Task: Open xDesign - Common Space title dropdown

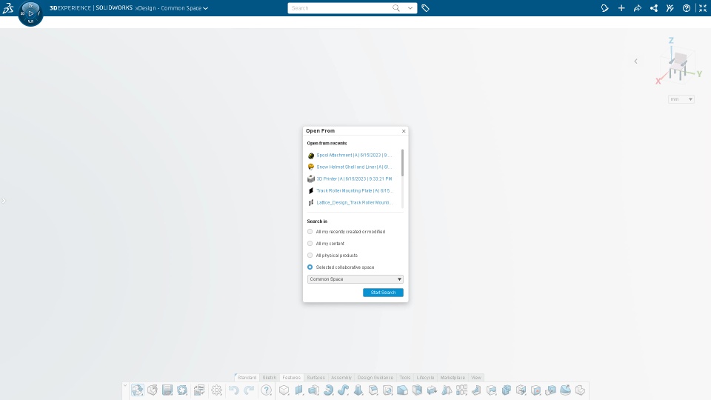Action: point(172,8)
